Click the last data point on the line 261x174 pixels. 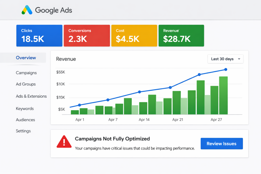click(226, 70)
